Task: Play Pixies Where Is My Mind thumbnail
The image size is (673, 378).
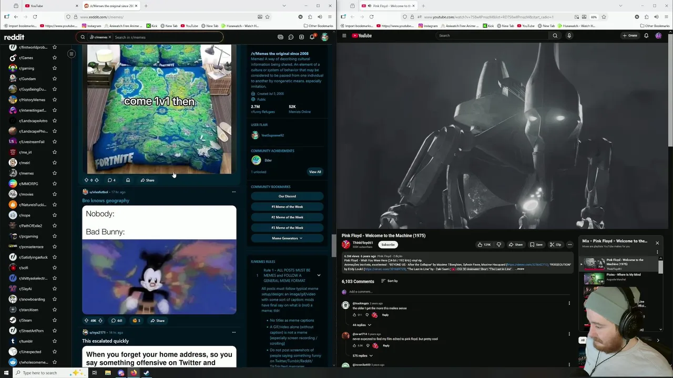Action: pyautogui.click(x=595, y=278)
